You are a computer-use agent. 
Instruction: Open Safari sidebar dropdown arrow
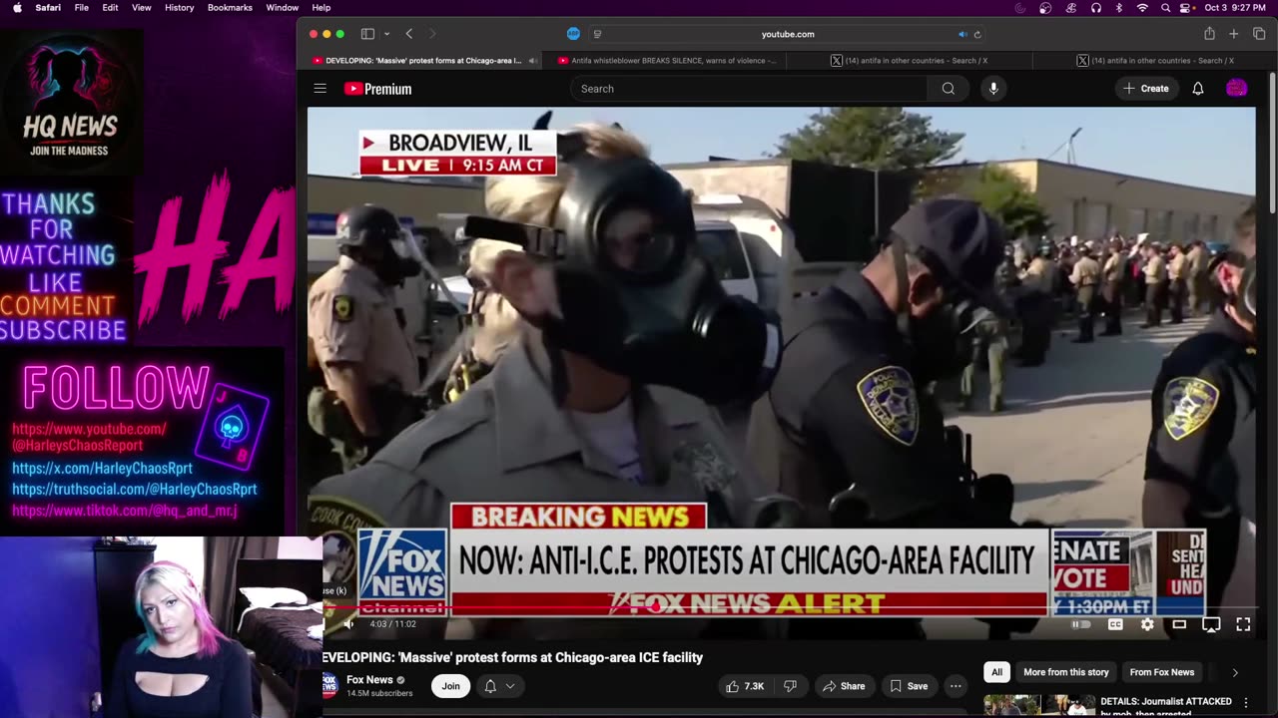386,34
